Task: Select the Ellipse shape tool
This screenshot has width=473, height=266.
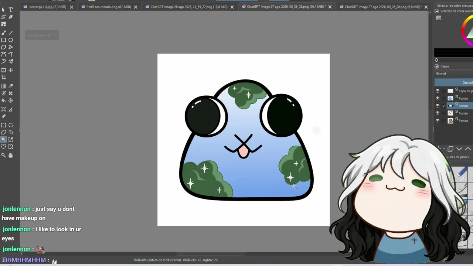Action: click(x=11, y=40)
